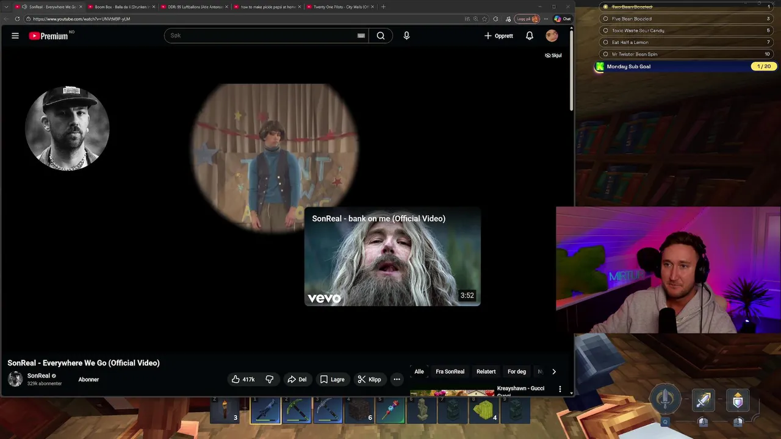The height and width of the screenshot is (439, 781).
Task: Open new browser tab with plus
Action: (x=383, y=7)
